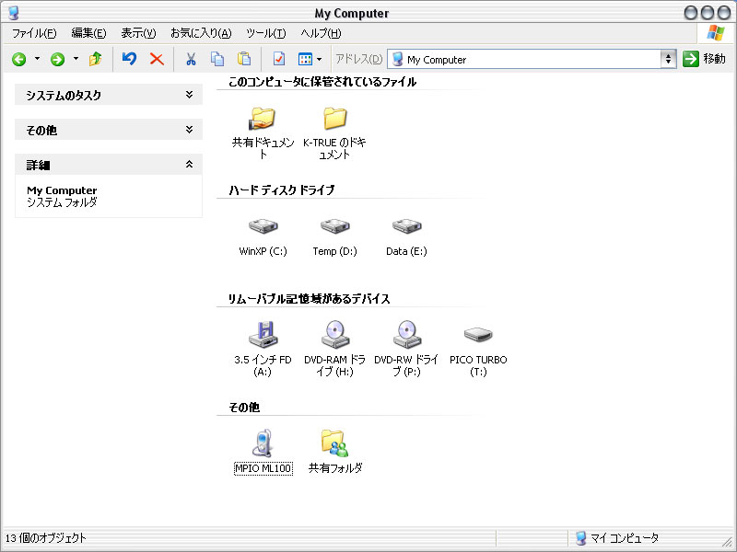Select the PICO TURBO (T:) drive
737x552 pixels.
coord(478,351)
